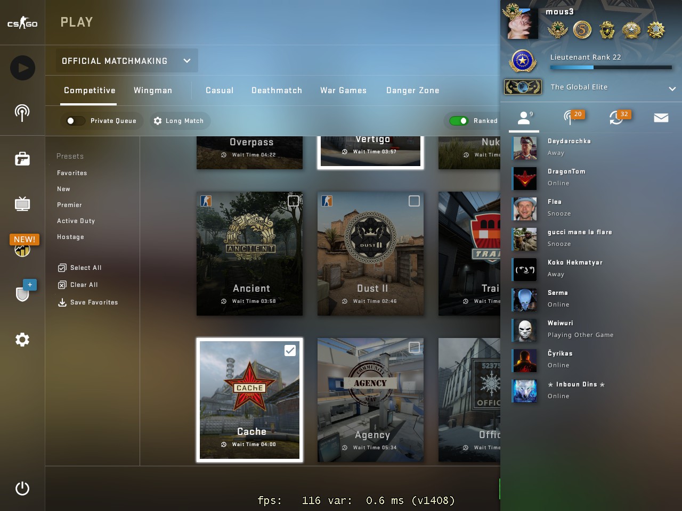
Task: Click Clear All maps
Action: 78,285
